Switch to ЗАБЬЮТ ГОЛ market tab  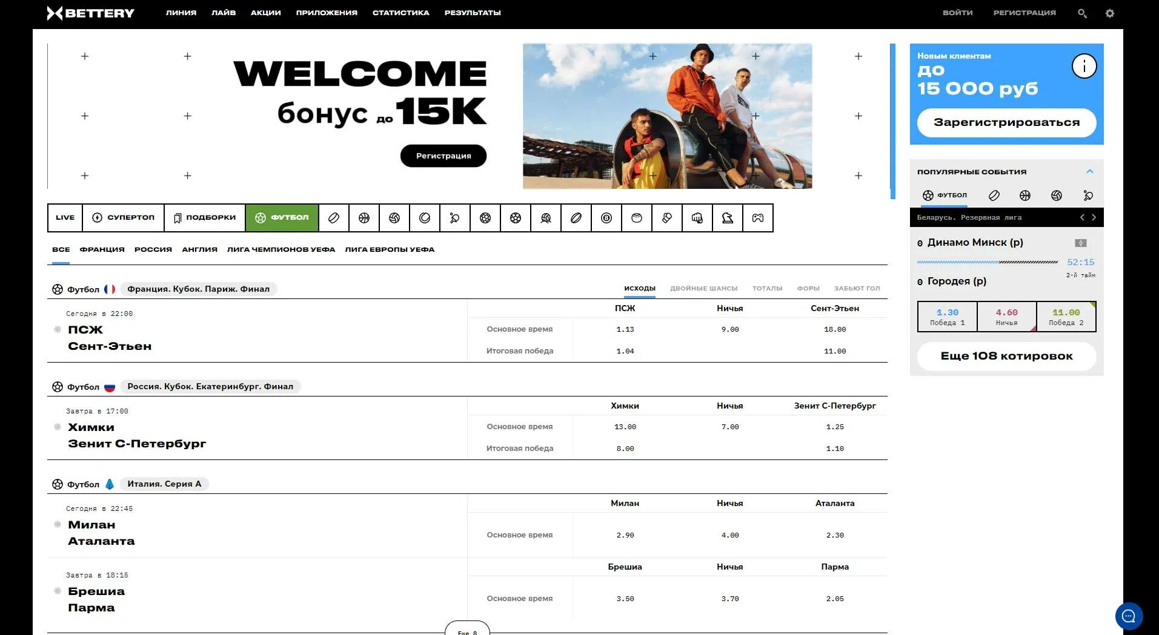857,289
